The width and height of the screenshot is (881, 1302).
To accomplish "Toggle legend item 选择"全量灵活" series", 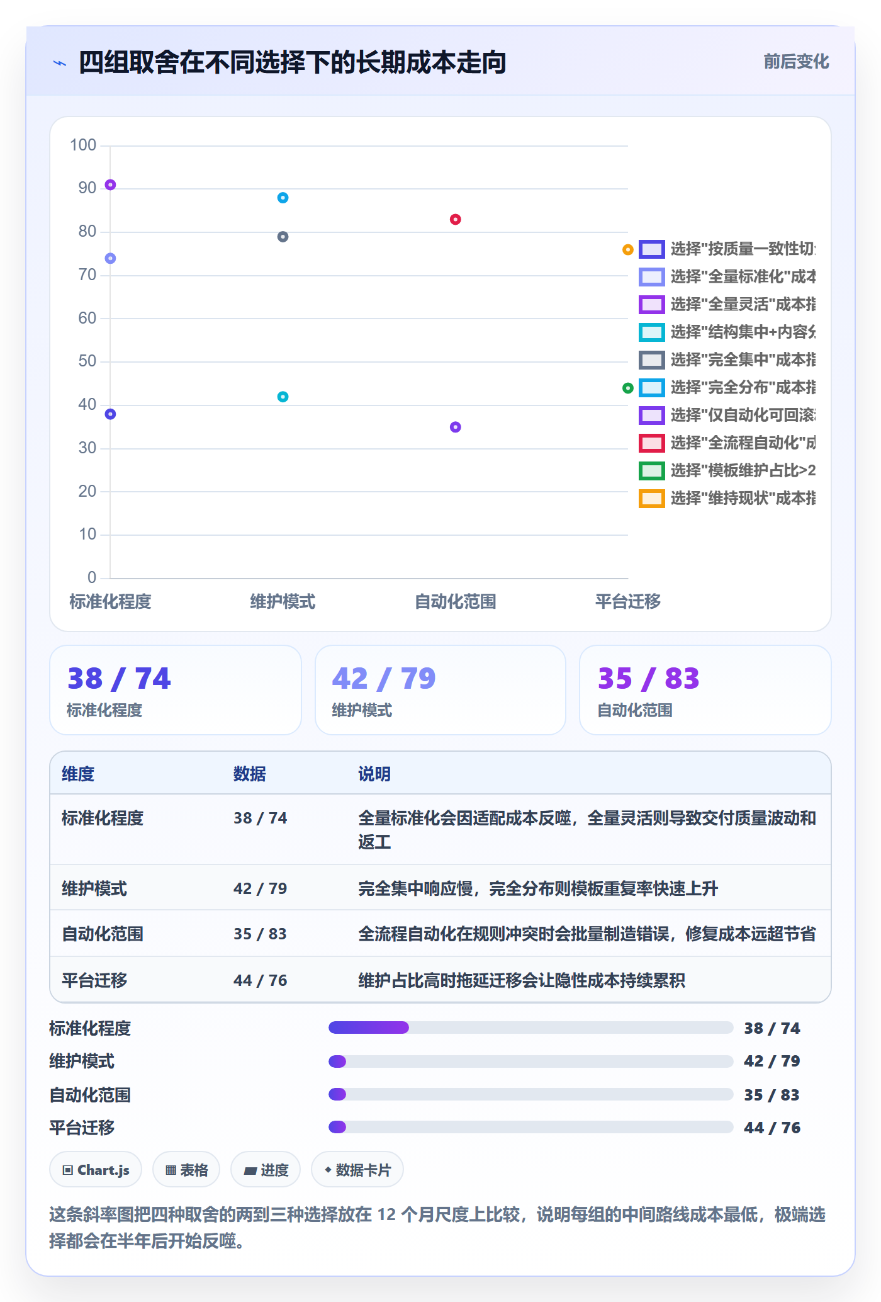I will coord(727,305).
